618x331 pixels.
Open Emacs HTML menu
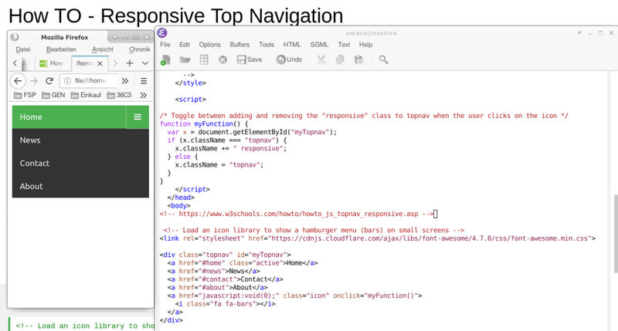click(x=292, y=45)
